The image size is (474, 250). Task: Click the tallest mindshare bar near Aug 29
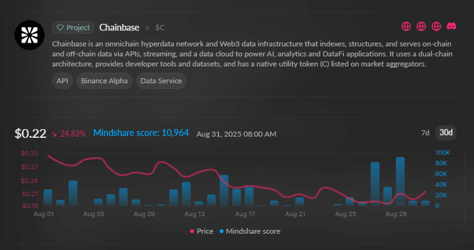point(401,181)
